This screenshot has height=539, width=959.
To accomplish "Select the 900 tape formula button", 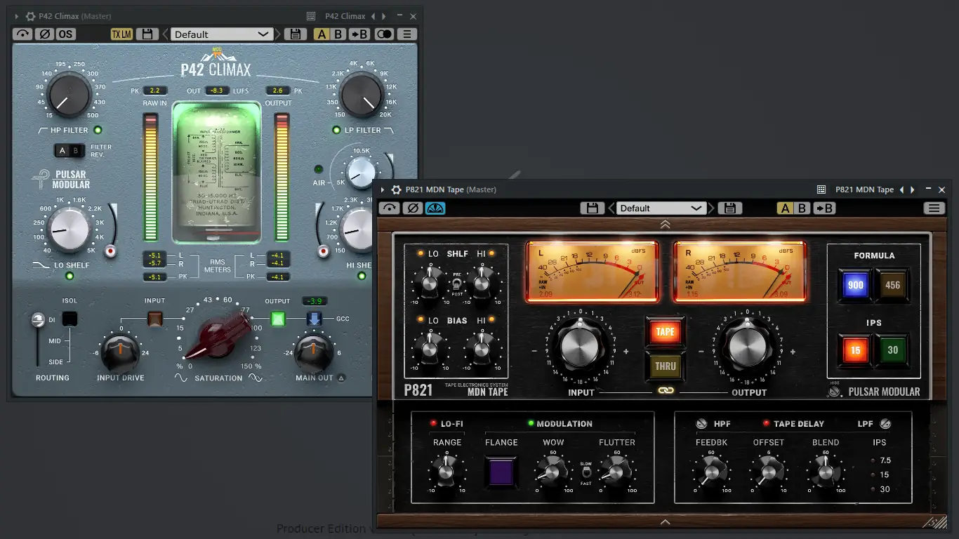I will point(855,285).
